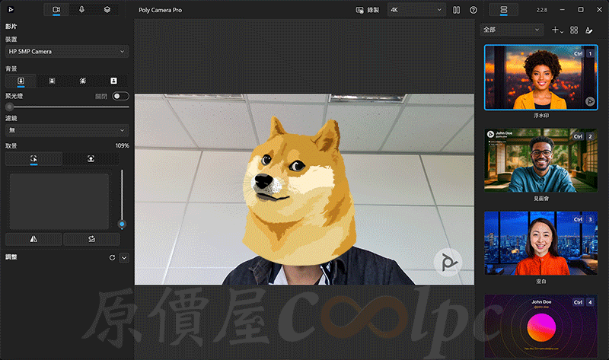Expand the 調整 adjustments section
The height and width of the screenshot is (360, 609).
click(124, 257)
